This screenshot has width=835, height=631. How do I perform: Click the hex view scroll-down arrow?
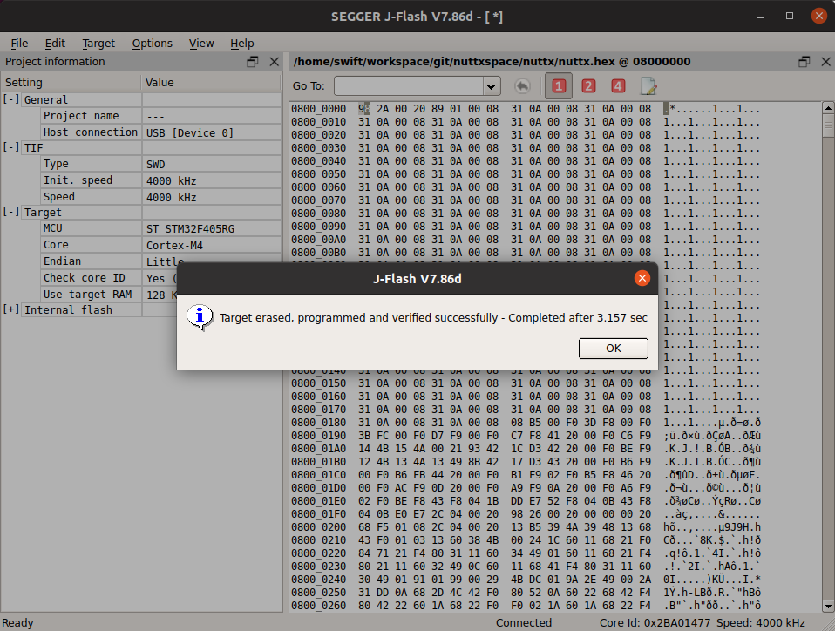tap(828, 606)
